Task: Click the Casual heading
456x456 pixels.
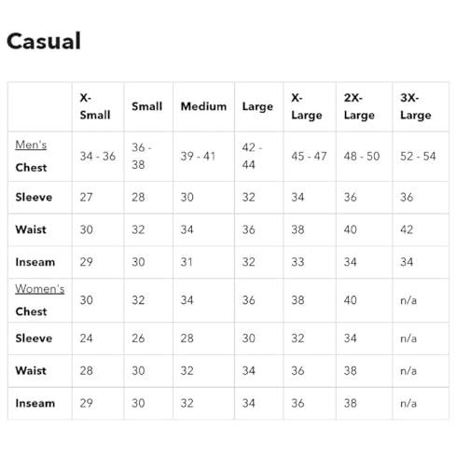Action: (44, 41)
